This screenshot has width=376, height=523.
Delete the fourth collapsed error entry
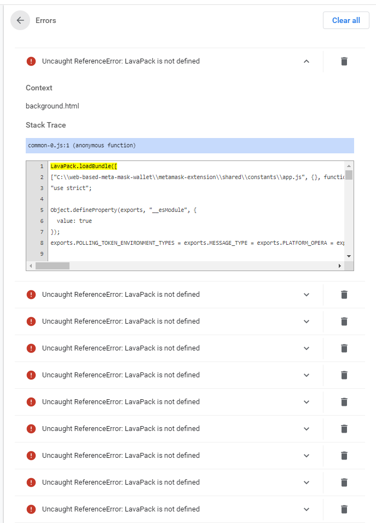(344, 375)
